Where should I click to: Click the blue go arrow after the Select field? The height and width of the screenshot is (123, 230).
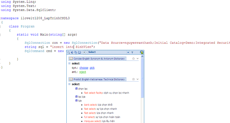click(128, 52)
